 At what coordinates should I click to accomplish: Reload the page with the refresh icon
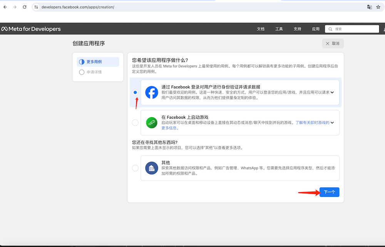25,7
